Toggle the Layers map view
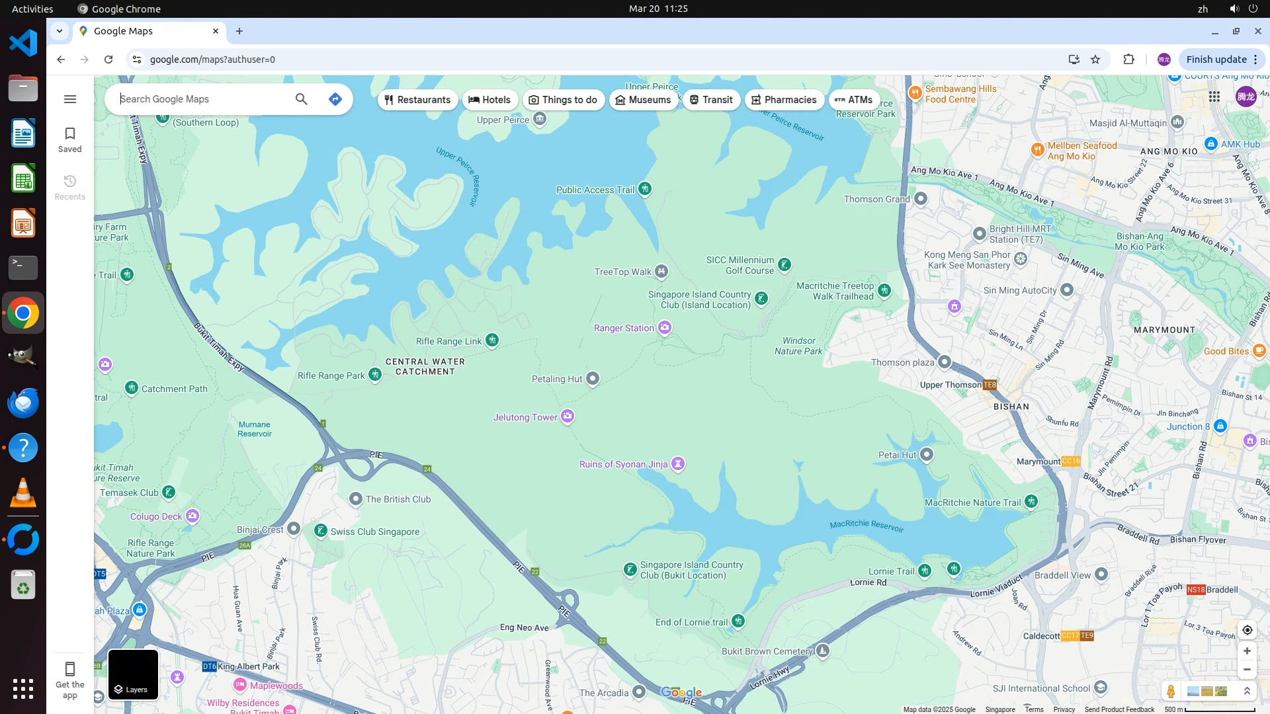 coord(133,674)
